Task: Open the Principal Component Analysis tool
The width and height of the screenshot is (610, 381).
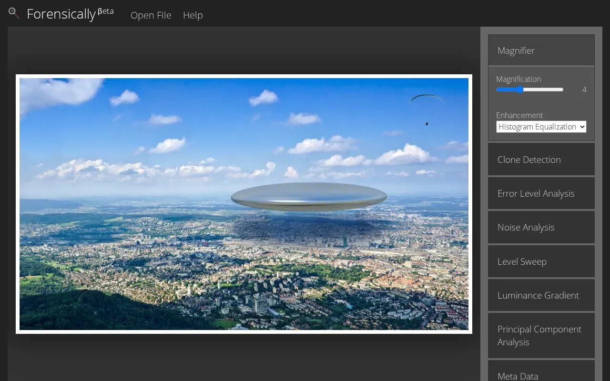Action: point(541,336)
